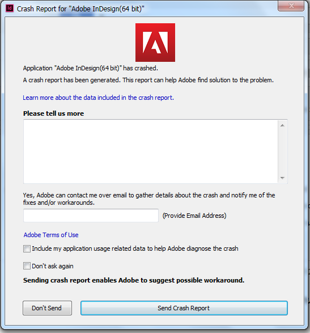Click the red Adobe logo image

[x=155, y=43]
